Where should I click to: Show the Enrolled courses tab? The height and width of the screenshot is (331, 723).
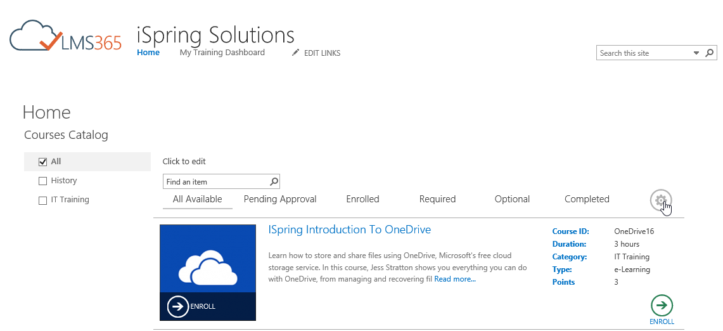(x=362, y=199)
